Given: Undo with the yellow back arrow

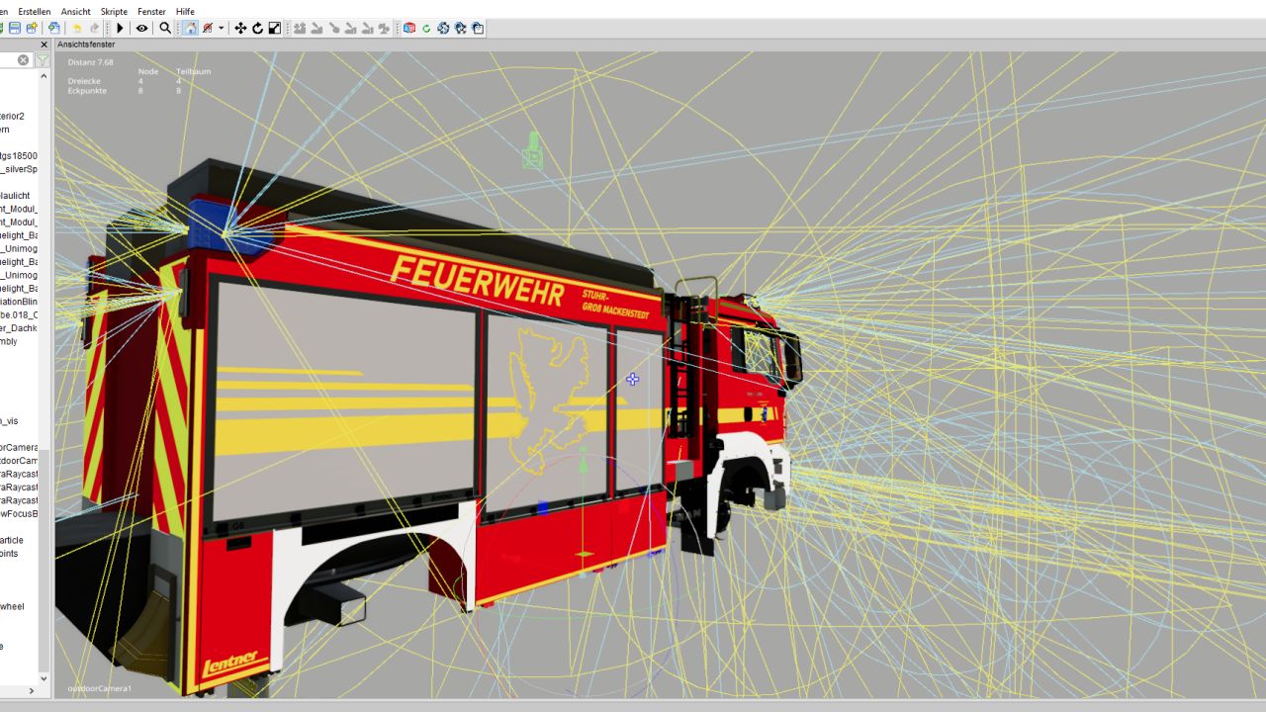Looking at the screenshot, I should click(x=77, y=29).
